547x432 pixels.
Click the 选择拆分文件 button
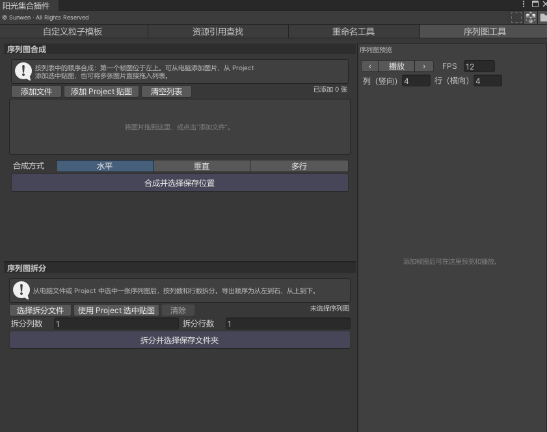[x=40, y=310]
